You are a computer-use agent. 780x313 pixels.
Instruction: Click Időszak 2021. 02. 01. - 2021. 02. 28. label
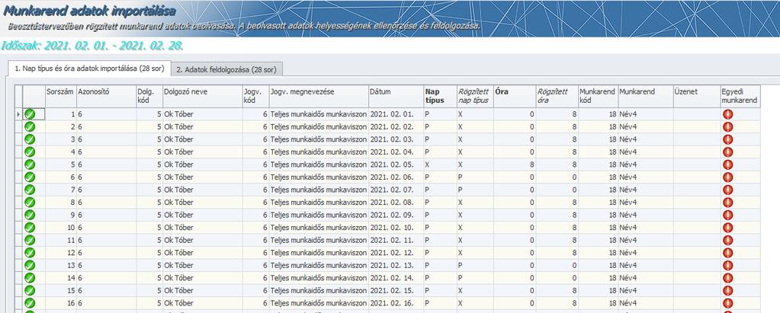point(93,46)
